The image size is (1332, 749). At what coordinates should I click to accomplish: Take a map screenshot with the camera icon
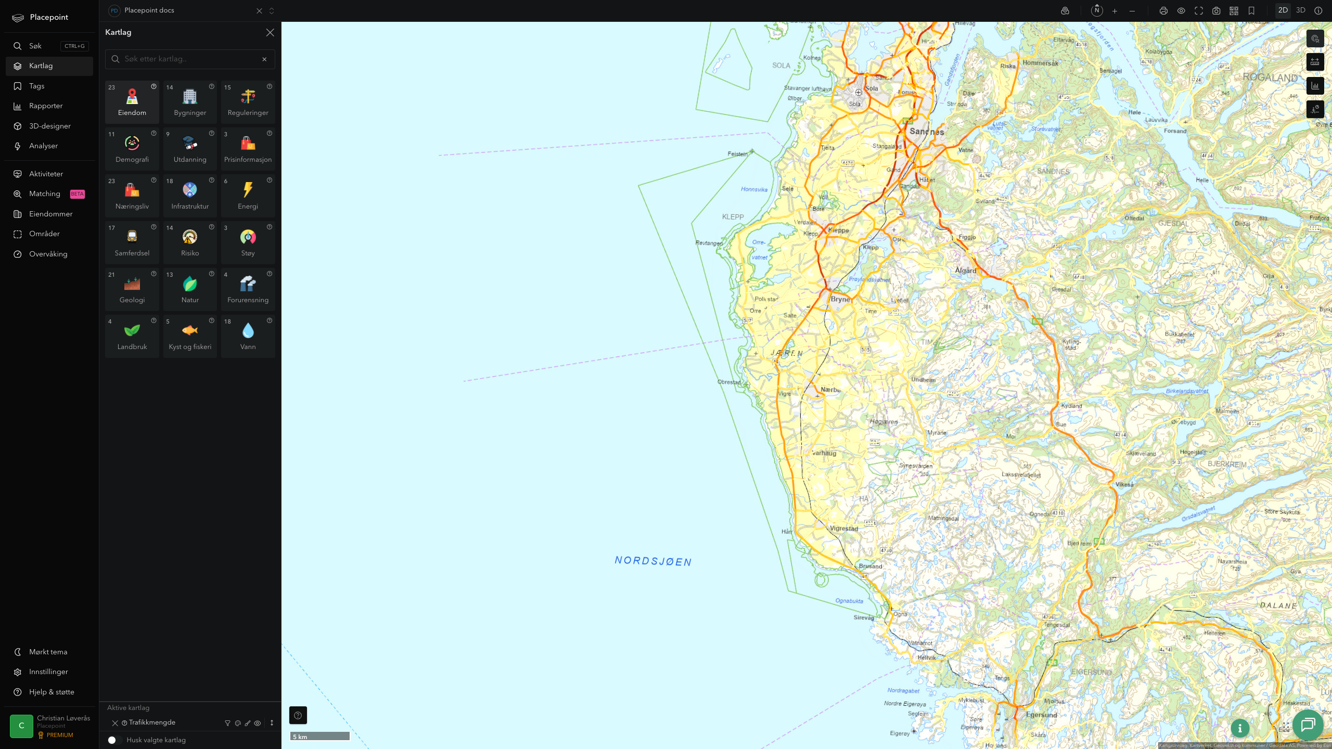tap(1216, 10)
